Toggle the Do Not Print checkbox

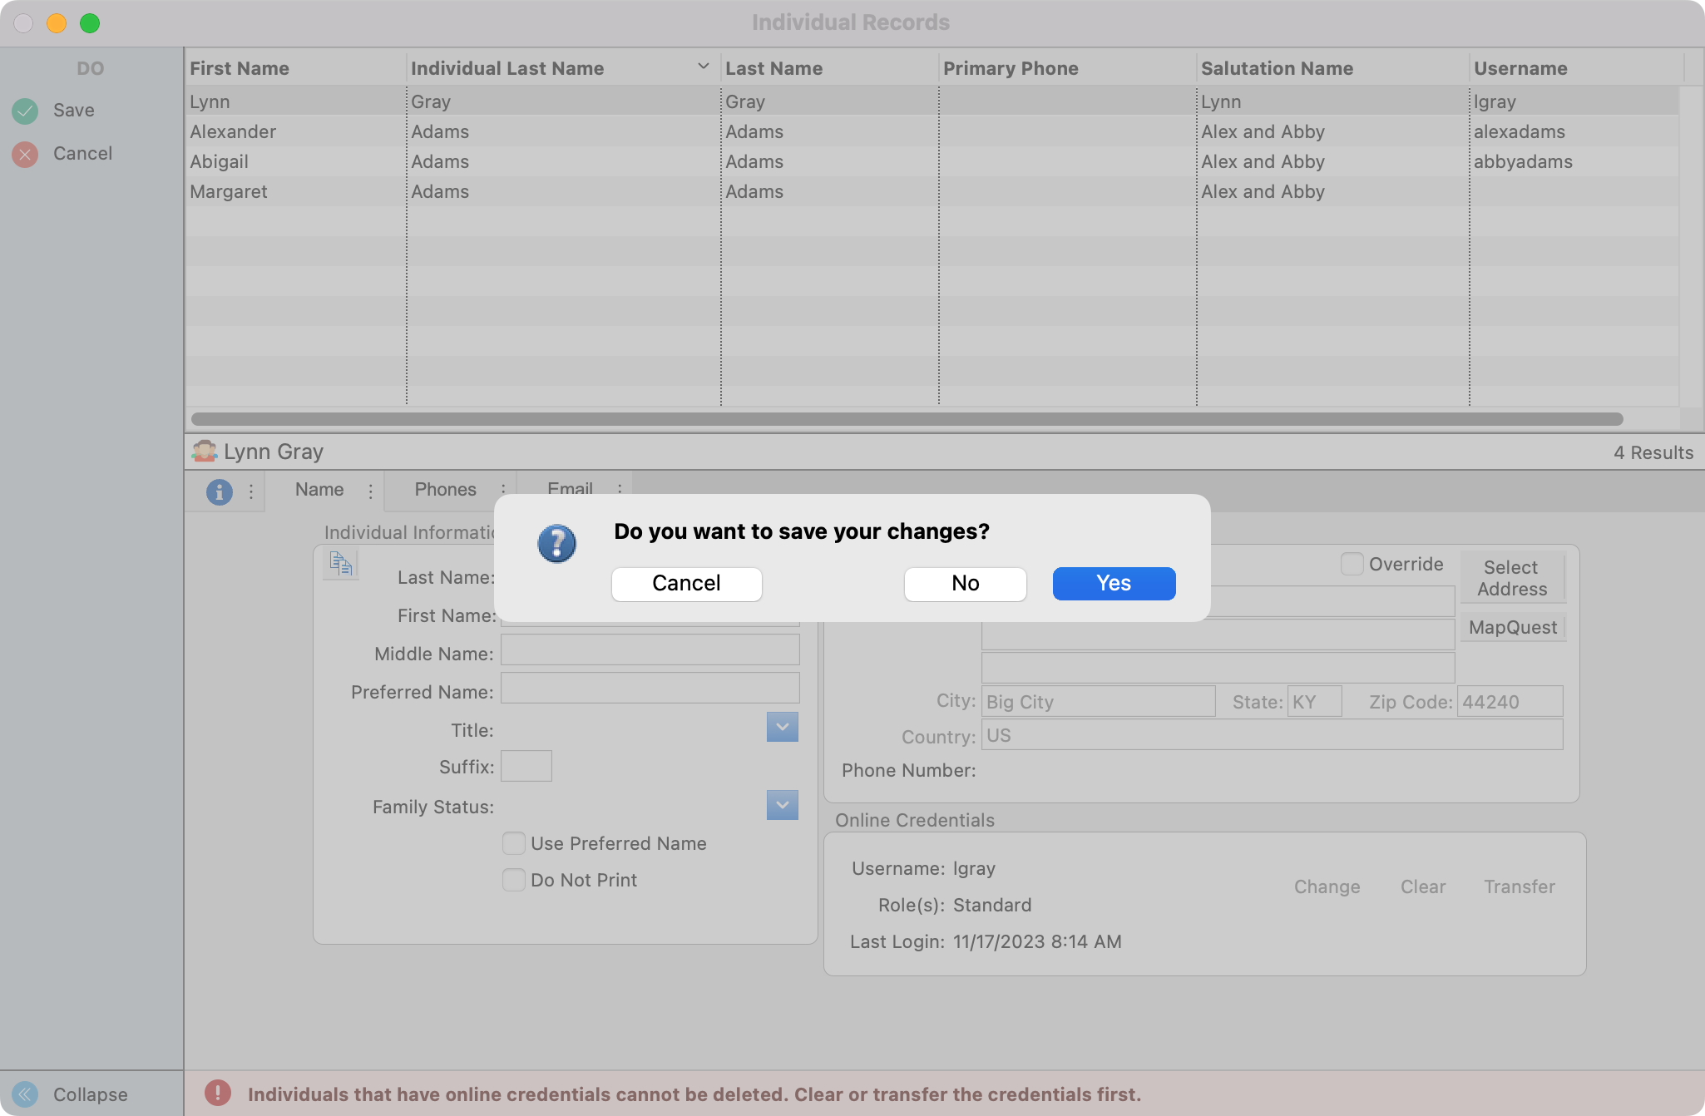(x=514, y=880)
